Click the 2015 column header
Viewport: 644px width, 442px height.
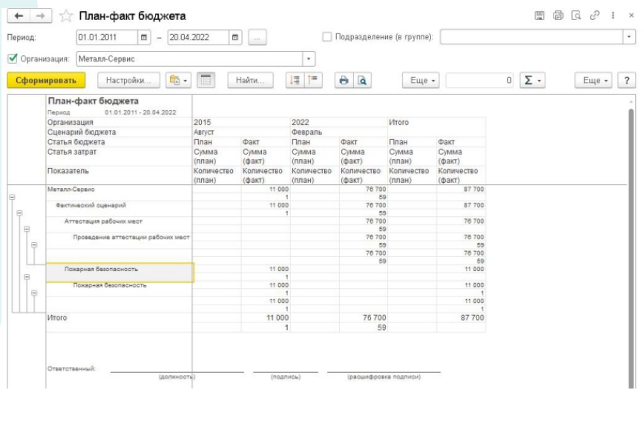(202, 122)
